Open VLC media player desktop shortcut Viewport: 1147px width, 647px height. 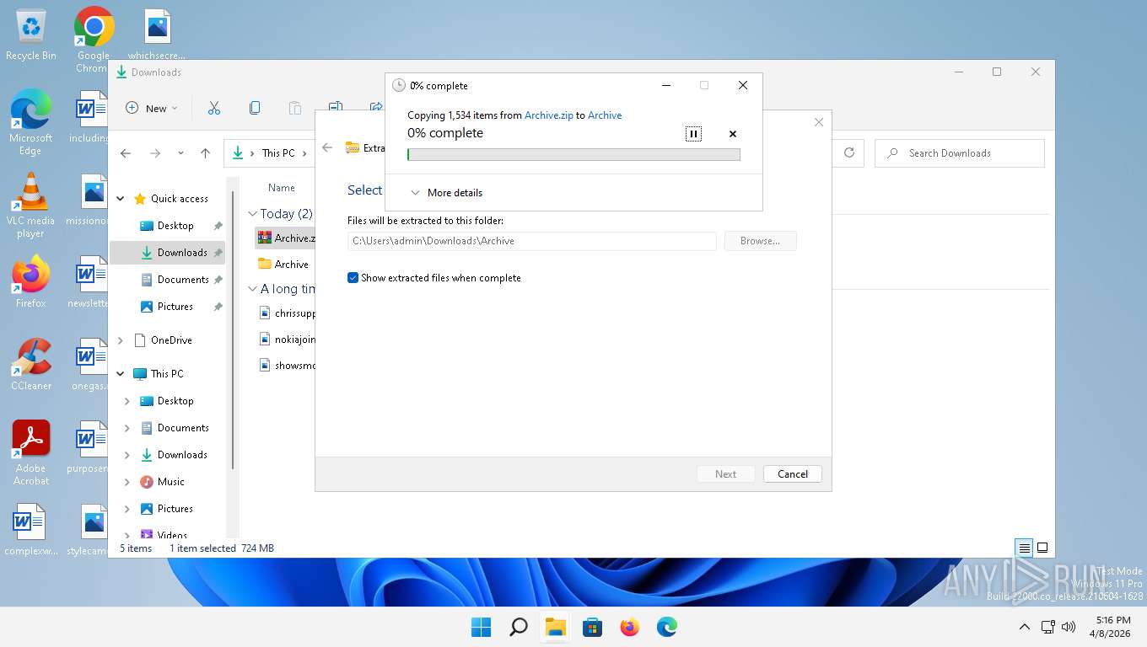pos(31,206)
